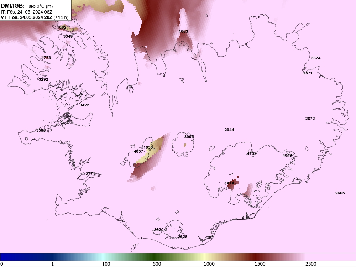356x267 pixels.
Task: Click the color scale label 2500
Action: [311, 264]
